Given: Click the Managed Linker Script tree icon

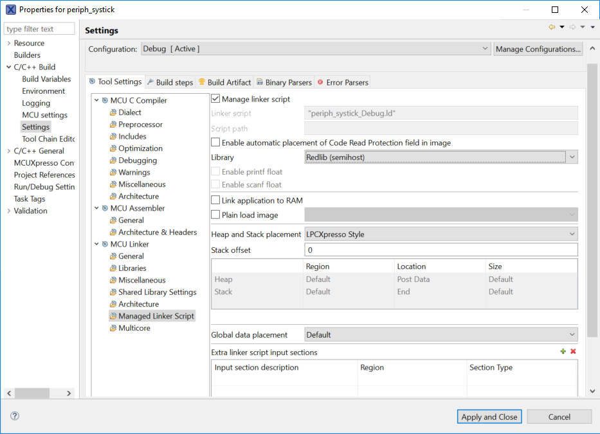Looking at the screenshot, I should point(113,316).
